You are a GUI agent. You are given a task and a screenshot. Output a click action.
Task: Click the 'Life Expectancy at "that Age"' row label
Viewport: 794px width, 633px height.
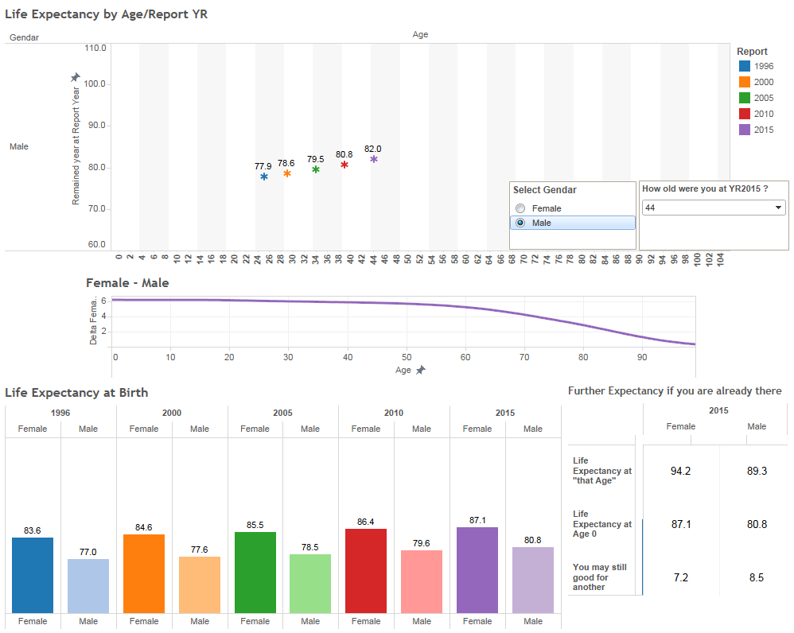click(602, 471)
